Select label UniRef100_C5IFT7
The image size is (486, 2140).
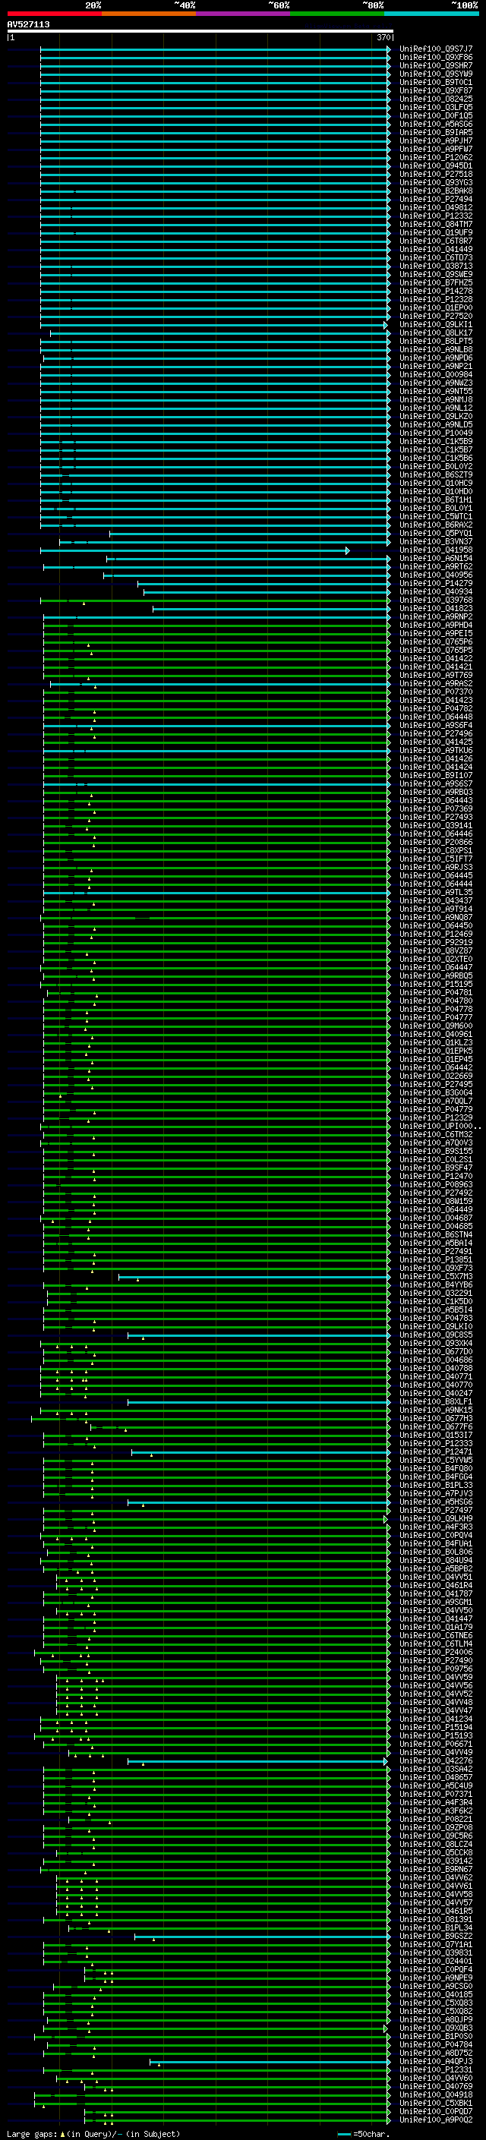[436, 858]
